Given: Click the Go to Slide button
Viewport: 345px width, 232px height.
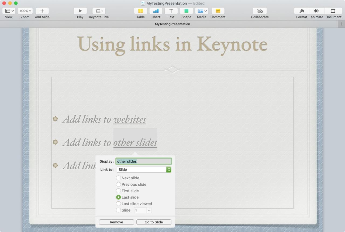Looking at the screenshot, I should [154, 222].
